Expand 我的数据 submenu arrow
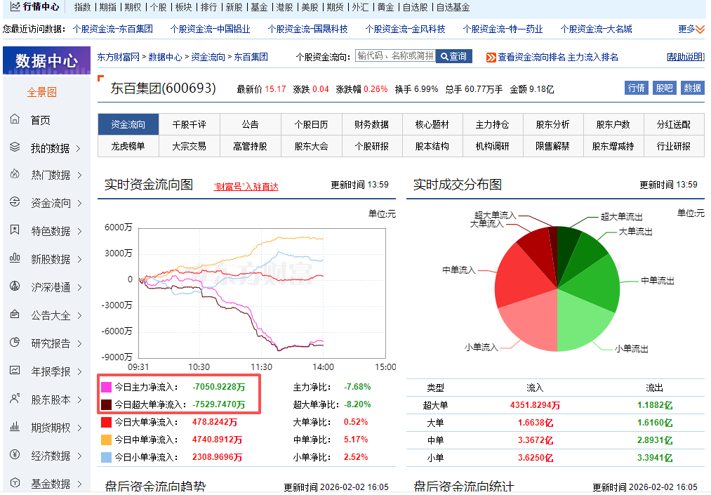 point(79,148)
